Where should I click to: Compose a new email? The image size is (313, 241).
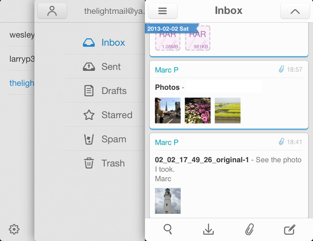[x=290, y=229]
